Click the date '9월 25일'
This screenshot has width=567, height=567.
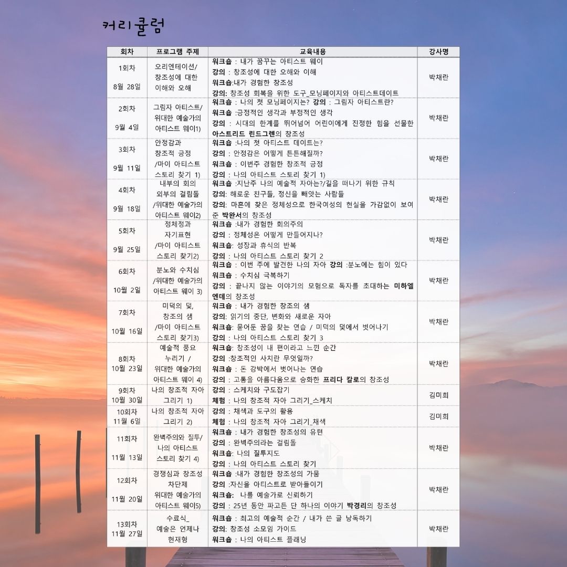point(127,249)
